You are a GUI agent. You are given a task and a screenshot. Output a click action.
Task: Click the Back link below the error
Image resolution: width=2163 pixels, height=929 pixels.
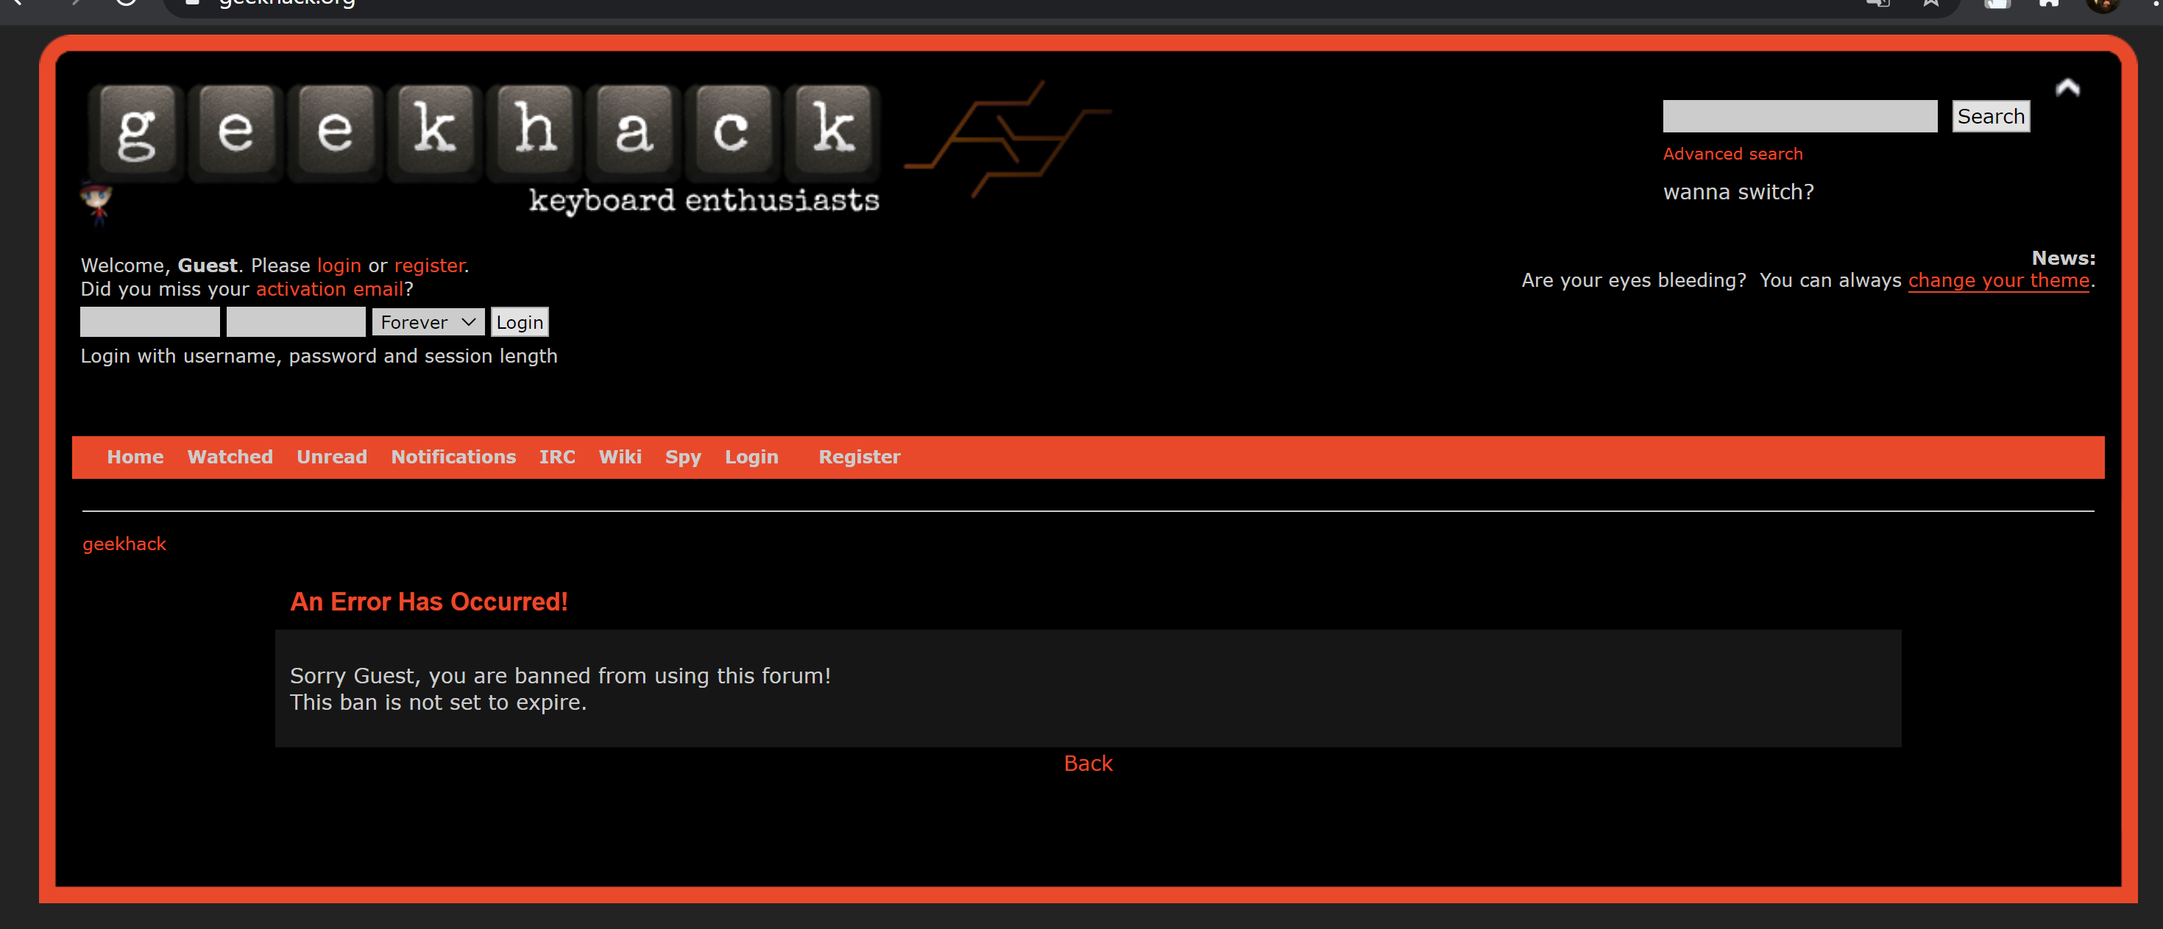tap(1087, 763)
